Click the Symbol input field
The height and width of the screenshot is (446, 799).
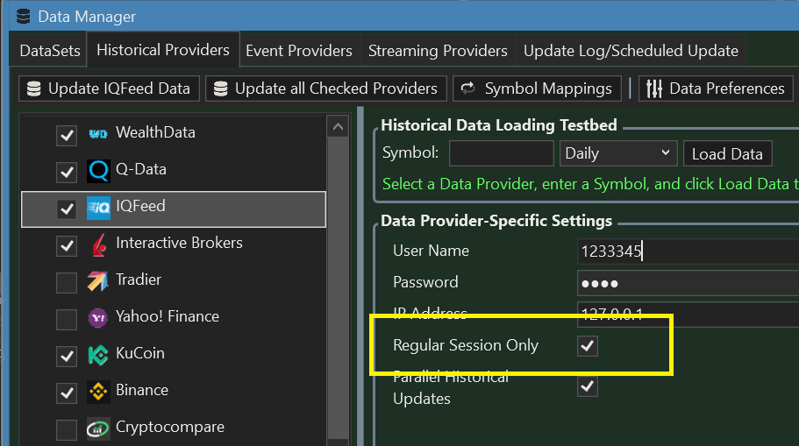pos(501,154)
